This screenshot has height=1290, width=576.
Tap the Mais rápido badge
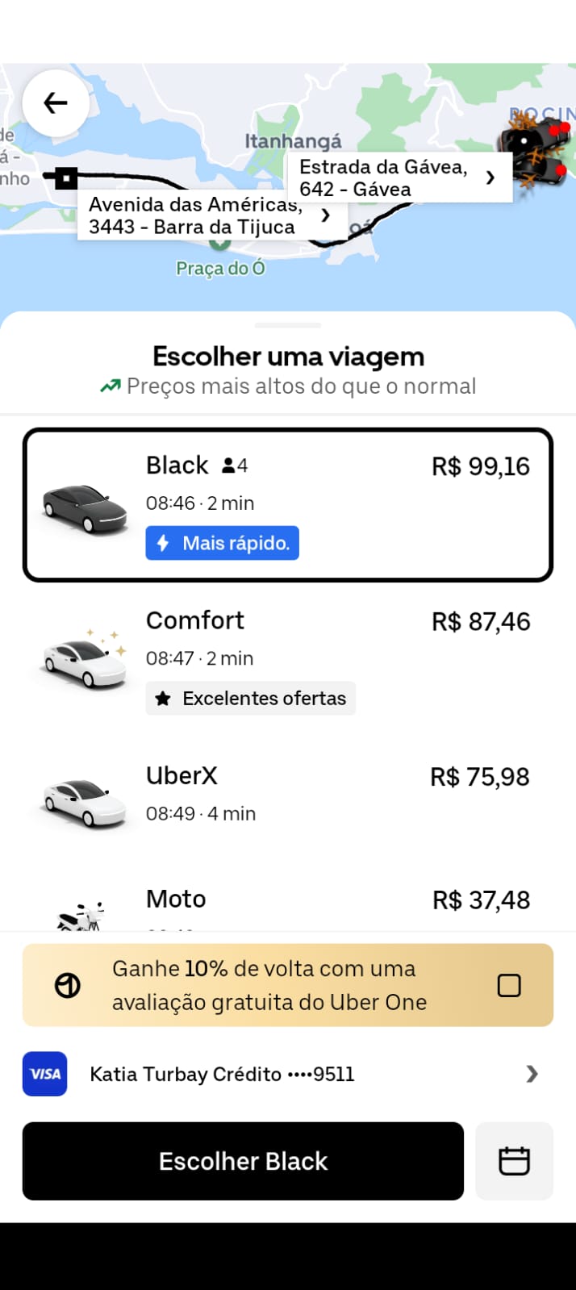pos(223,543)
